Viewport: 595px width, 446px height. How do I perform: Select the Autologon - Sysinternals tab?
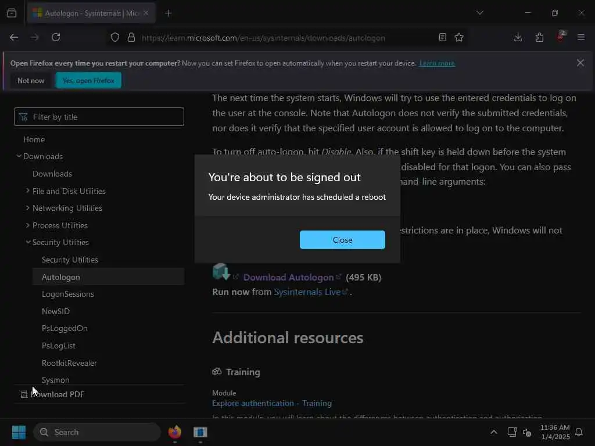coord(91,13)
